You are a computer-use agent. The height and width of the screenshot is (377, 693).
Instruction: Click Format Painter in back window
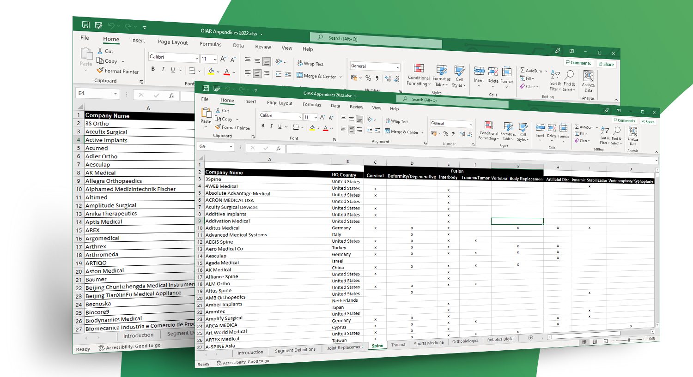click(118, 71)
